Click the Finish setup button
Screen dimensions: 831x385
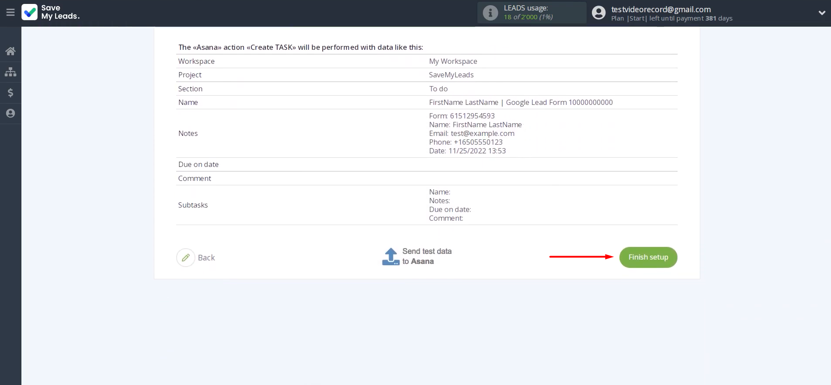[648, 257]
